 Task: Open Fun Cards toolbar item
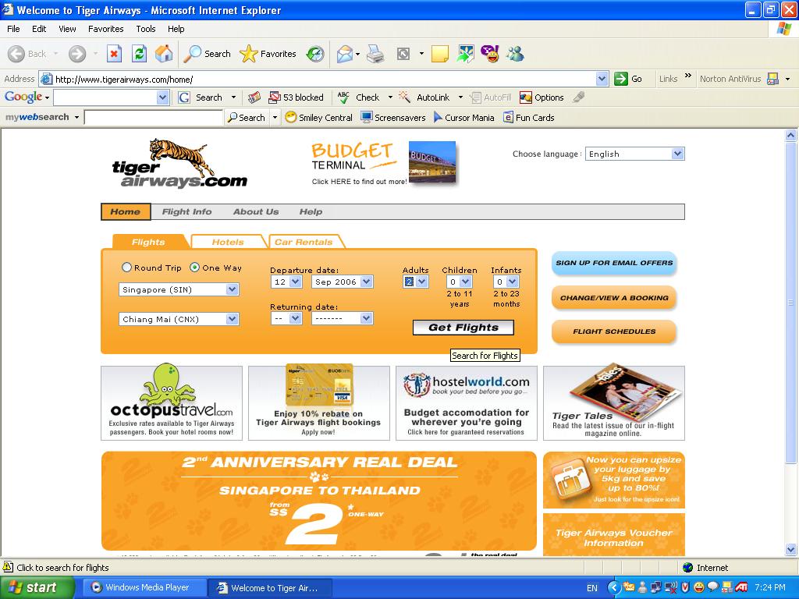point(529,118)
